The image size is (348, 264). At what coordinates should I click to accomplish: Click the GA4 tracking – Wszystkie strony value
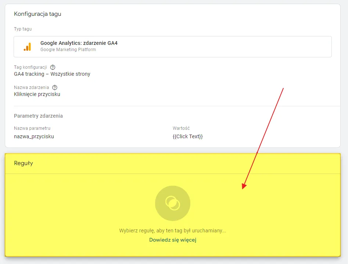tap(52, 74)
